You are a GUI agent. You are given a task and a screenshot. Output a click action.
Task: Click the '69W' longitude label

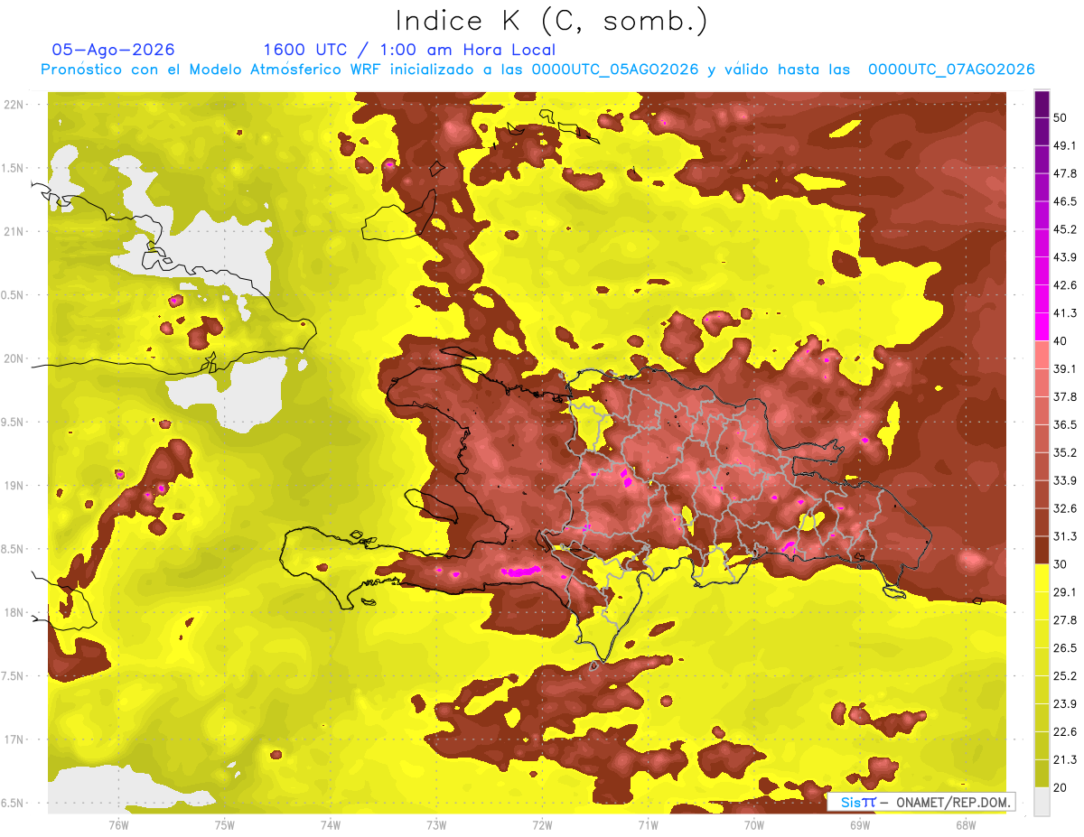[860, 824]
